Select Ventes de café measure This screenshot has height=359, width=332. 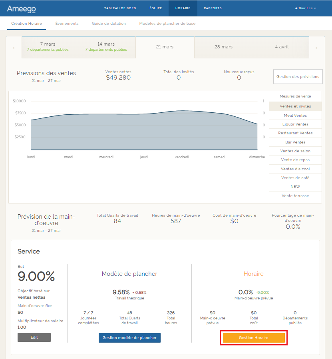pyautogui.click(x=295, y=178)
